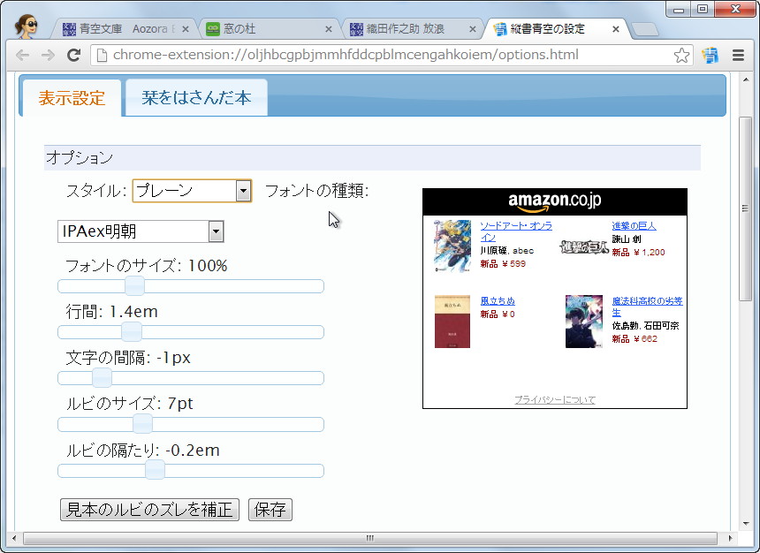Image resolution: width=760 pixels, height=553 pixels.
Task: Click the horizontal scrollbar left arrow
Action: pos(13,538)
